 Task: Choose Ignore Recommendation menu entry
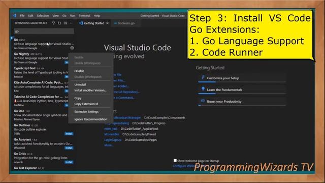click(90, 119)
